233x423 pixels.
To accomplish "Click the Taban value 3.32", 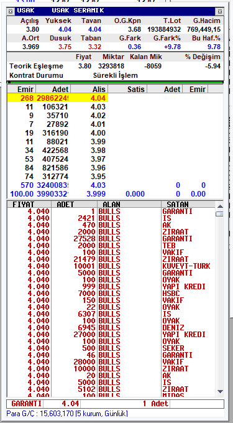I will (94, 47).
